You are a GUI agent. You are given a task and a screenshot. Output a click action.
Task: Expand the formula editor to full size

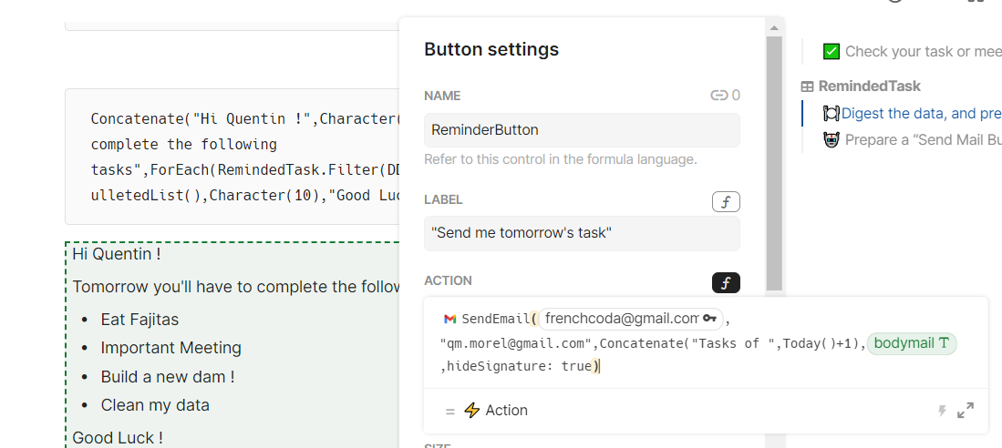pyautogui.click(x=966, y=411)
